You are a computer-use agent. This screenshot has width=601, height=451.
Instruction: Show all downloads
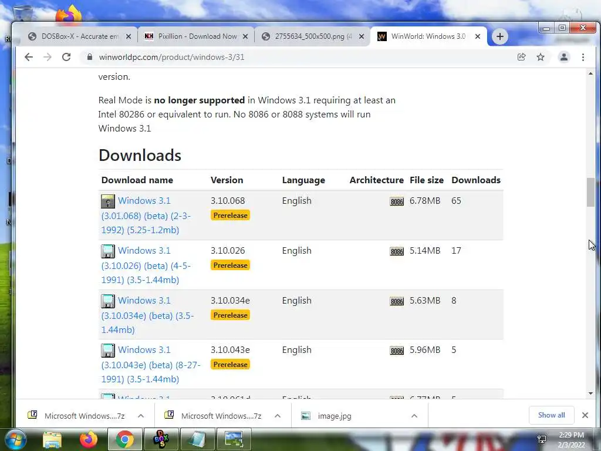click(x=551, y=415)
